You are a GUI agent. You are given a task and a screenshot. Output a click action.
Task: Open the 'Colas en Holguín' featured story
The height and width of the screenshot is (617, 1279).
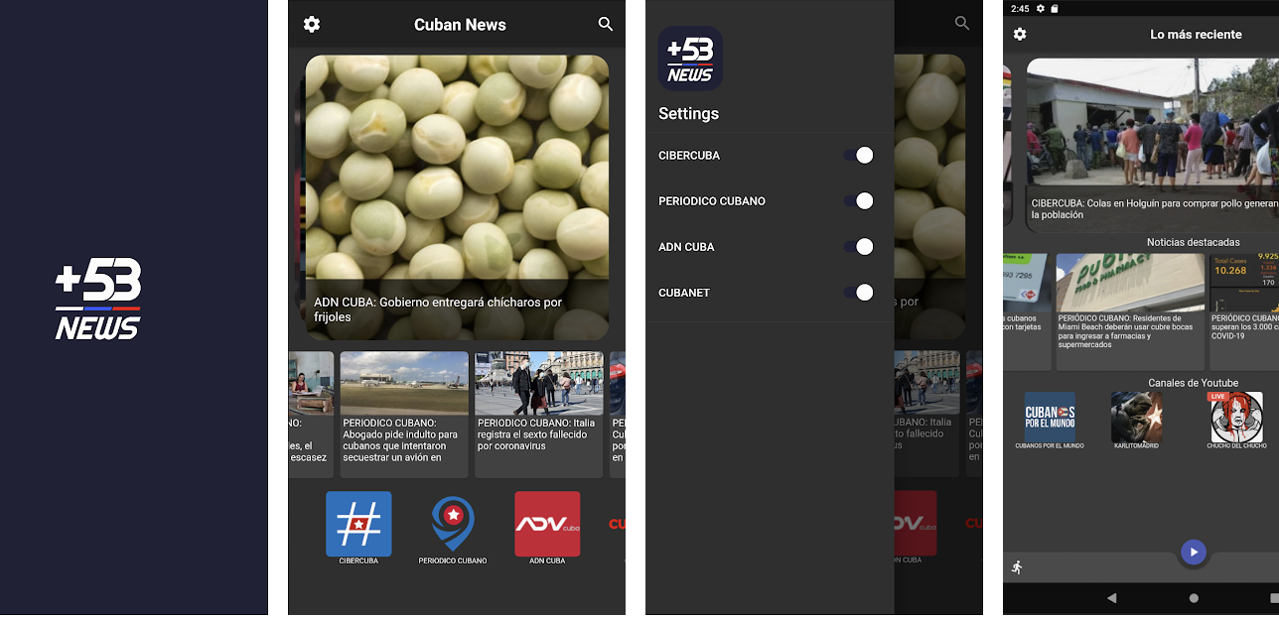click(x=1153, y=145)
